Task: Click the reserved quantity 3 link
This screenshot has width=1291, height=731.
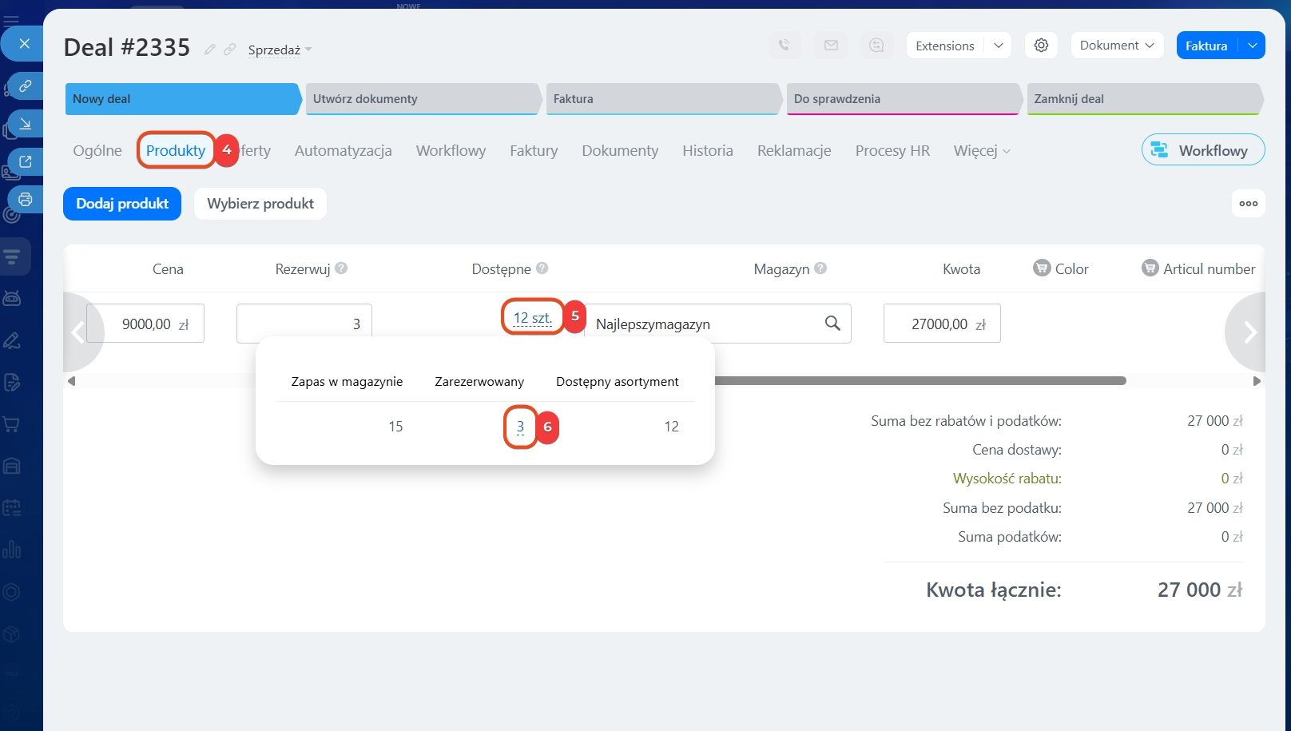Action: (520, 427)
